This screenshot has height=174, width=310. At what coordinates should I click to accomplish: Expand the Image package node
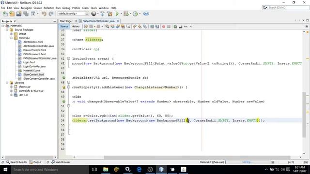[11, 34]
